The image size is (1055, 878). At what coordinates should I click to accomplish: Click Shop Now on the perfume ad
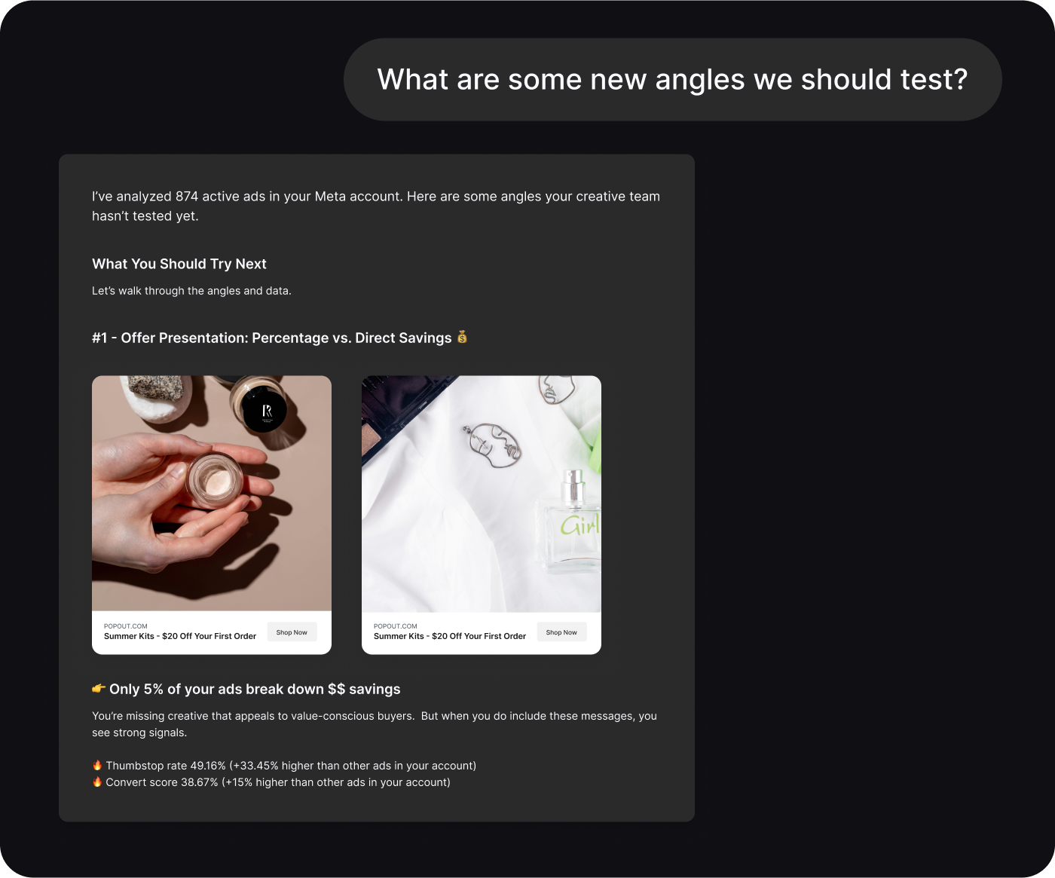click(561, 632)
